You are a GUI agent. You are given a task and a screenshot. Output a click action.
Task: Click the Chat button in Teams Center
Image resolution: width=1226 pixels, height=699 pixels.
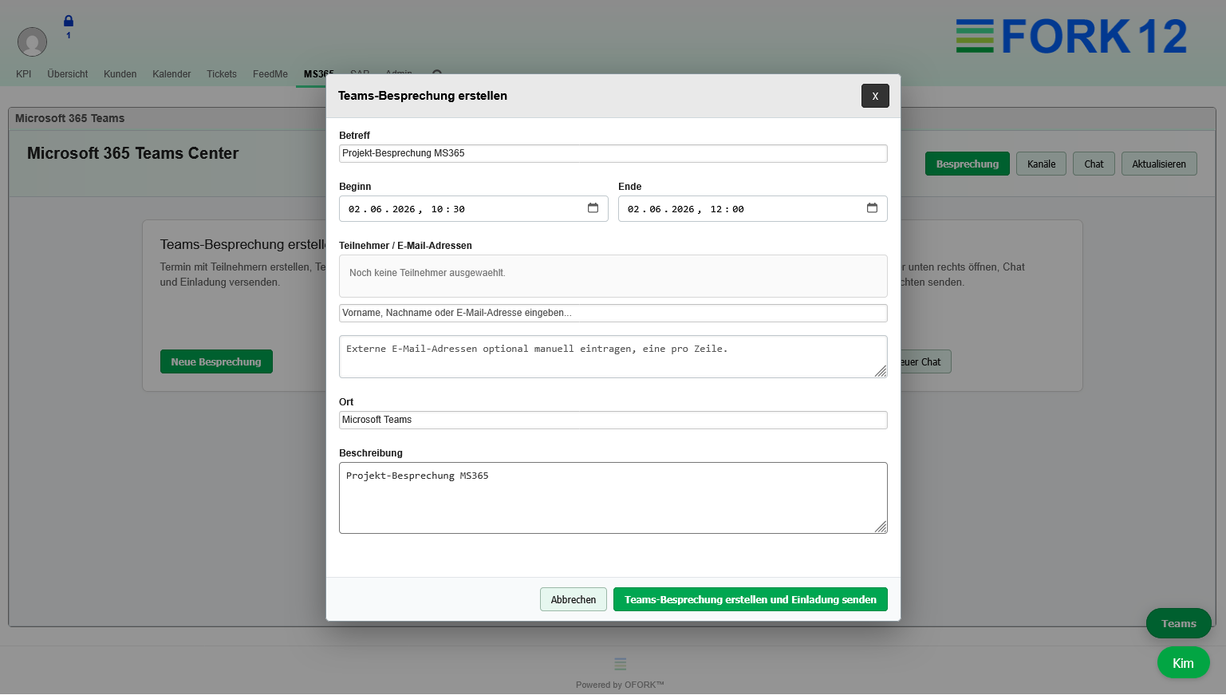(x=1094, y=164)
